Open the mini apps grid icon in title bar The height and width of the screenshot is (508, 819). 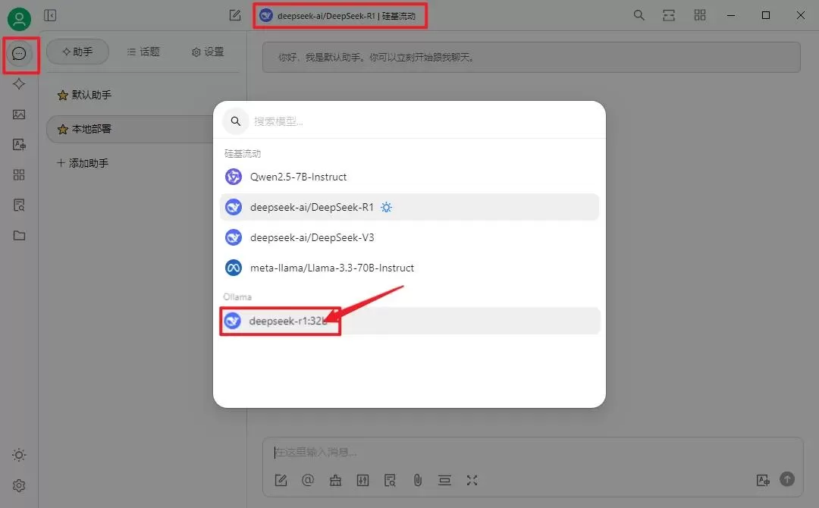[x=700, y=15]
